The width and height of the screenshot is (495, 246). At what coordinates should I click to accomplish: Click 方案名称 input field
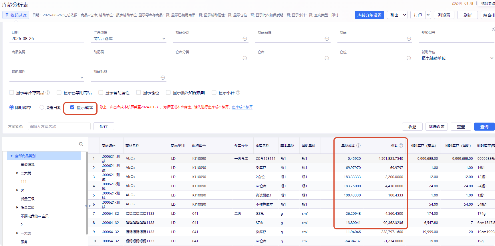(59, 126)
